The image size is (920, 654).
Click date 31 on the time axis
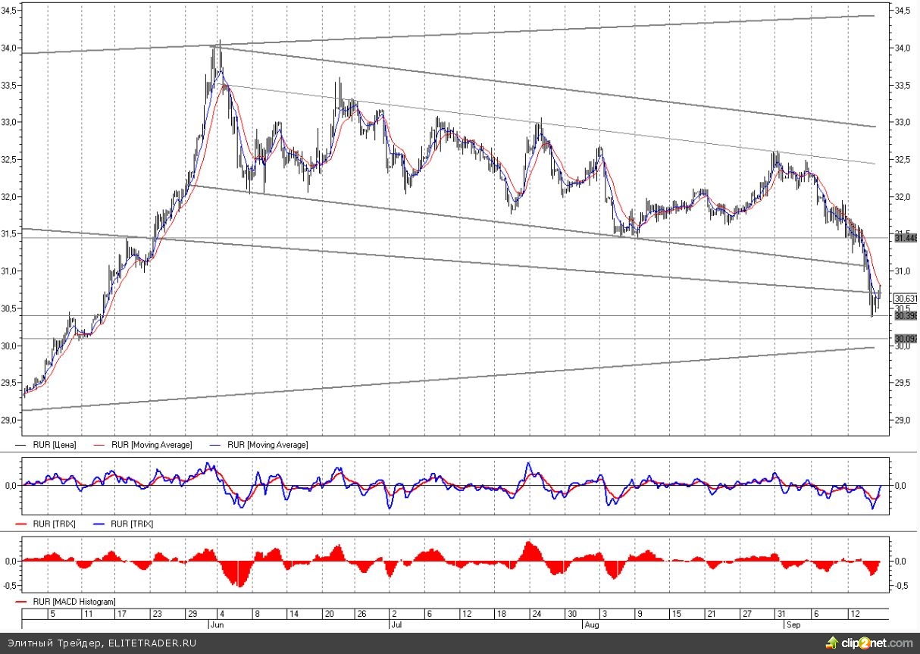click(x=780, y=614)
